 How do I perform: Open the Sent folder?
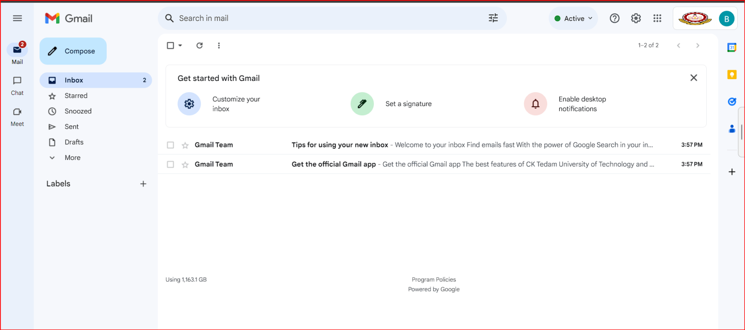(71, 126)
